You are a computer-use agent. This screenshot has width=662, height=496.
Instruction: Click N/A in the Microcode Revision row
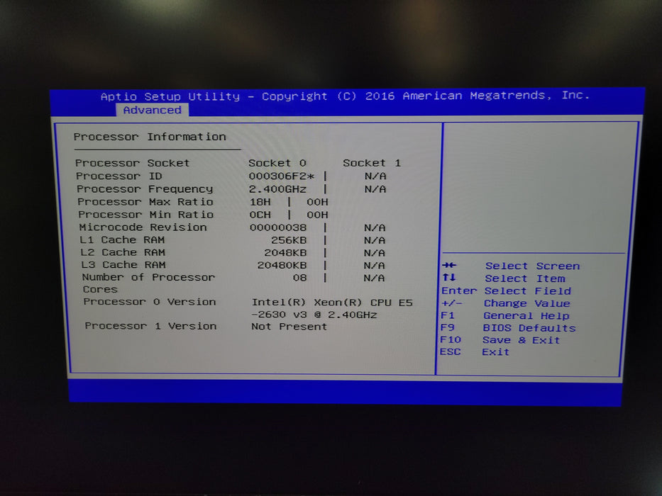(x=375, y=227)
